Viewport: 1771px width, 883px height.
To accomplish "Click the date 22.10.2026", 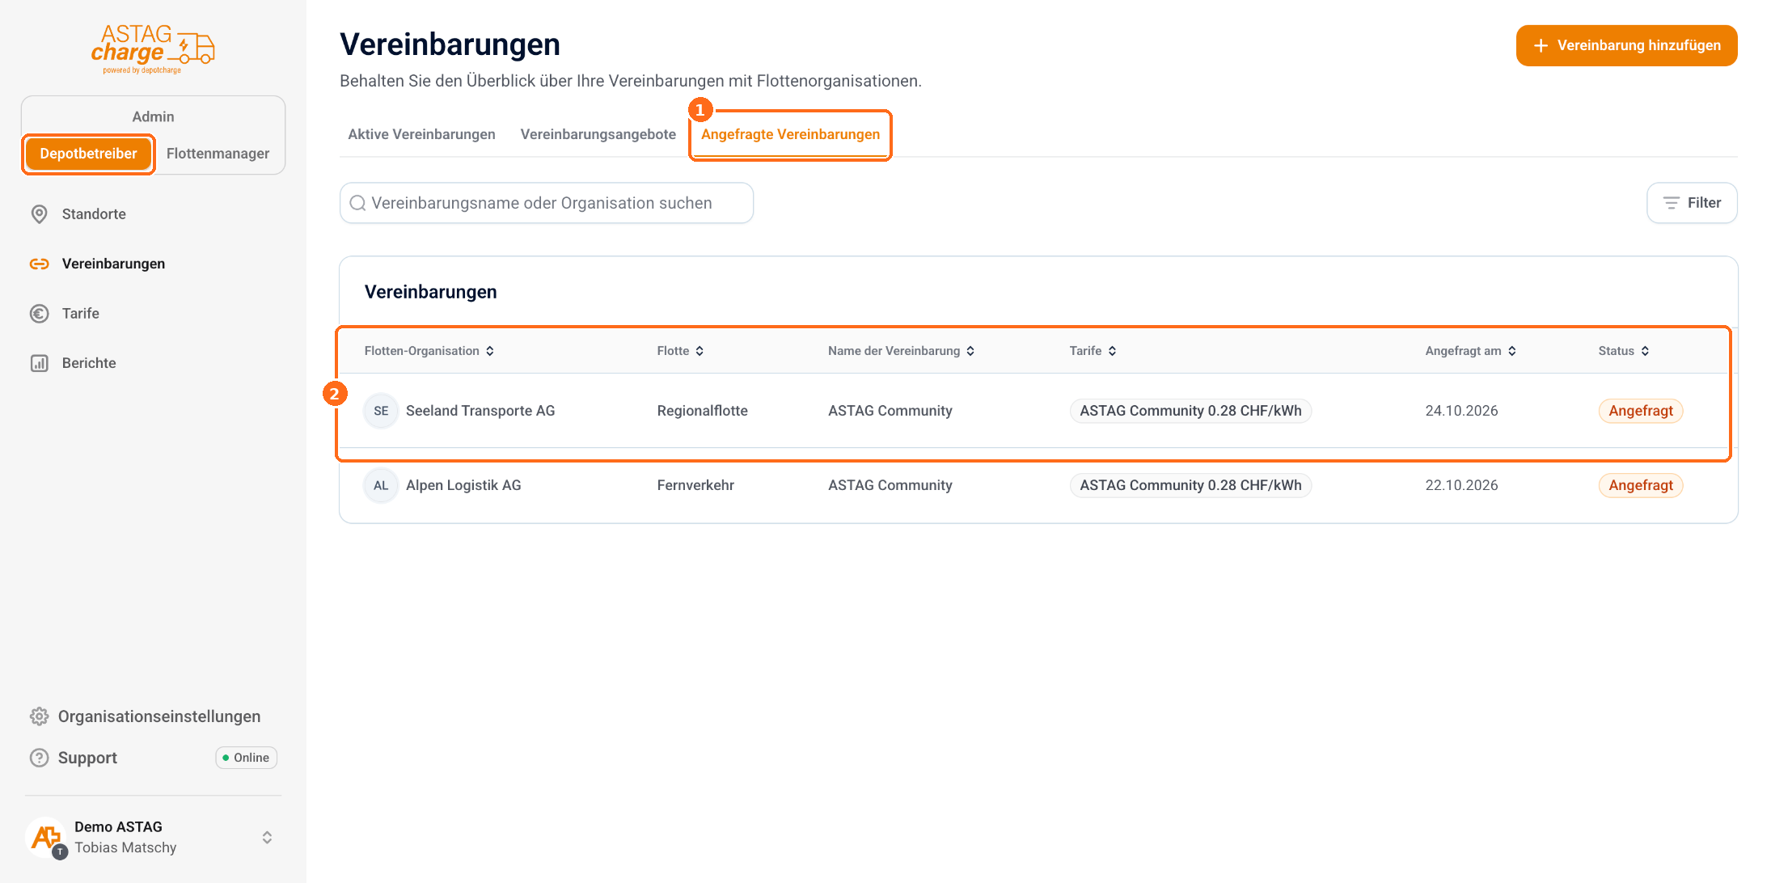I will point(1461,485).
